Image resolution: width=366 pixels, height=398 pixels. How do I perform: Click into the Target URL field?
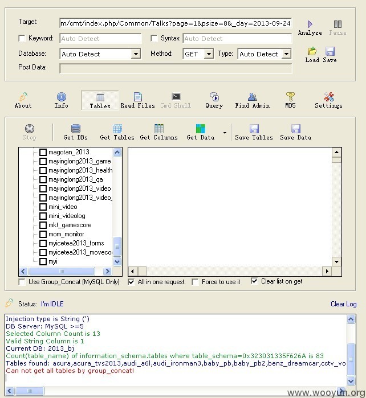(176, 23)
